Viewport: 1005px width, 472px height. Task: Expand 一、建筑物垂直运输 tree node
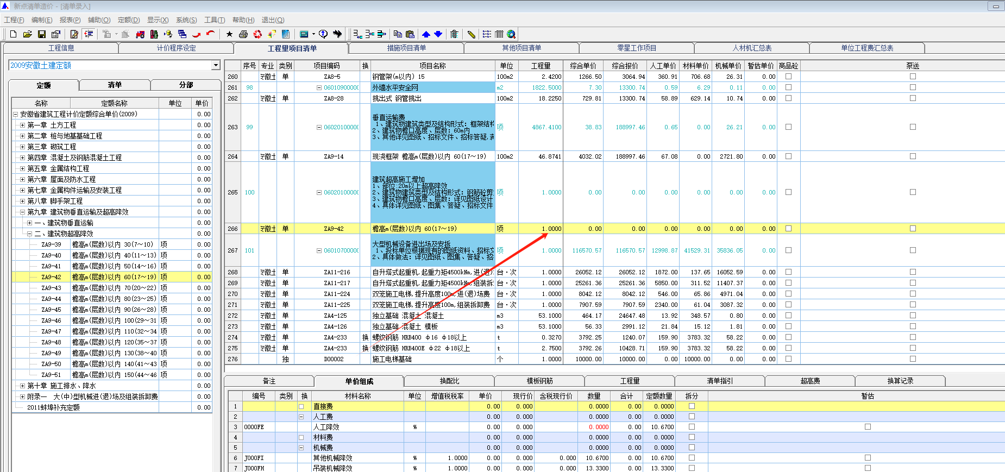(x=29, y=223)
